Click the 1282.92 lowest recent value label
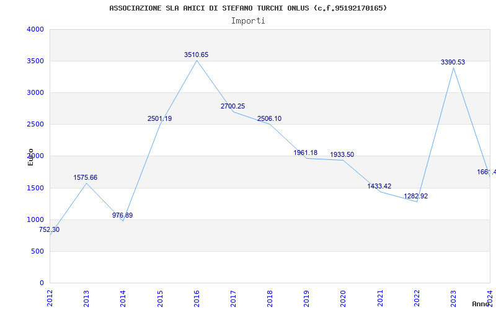The image size is (496, 310). click(x=415, y=197)
